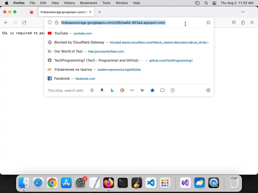The width and height of the screenshot is (258, 193).
Task: Open Terminal from the Dock
Action: click(x=123, y=183)
